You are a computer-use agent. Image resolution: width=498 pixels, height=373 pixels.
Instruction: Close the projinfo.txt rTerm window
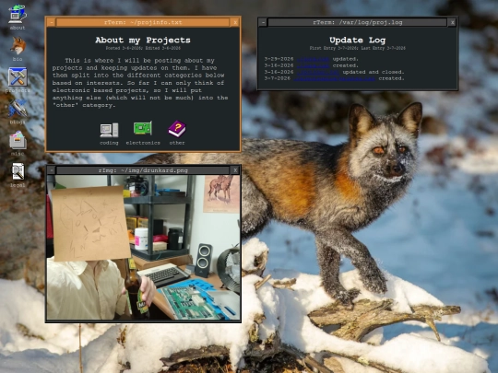point(235,22)
